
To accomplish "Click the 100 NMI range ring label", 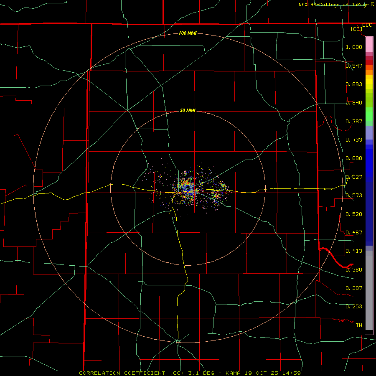I will click(x=188, y=33).
